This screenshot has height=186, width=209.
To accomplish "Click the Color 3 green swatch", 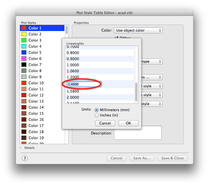I will coord(24,40).
